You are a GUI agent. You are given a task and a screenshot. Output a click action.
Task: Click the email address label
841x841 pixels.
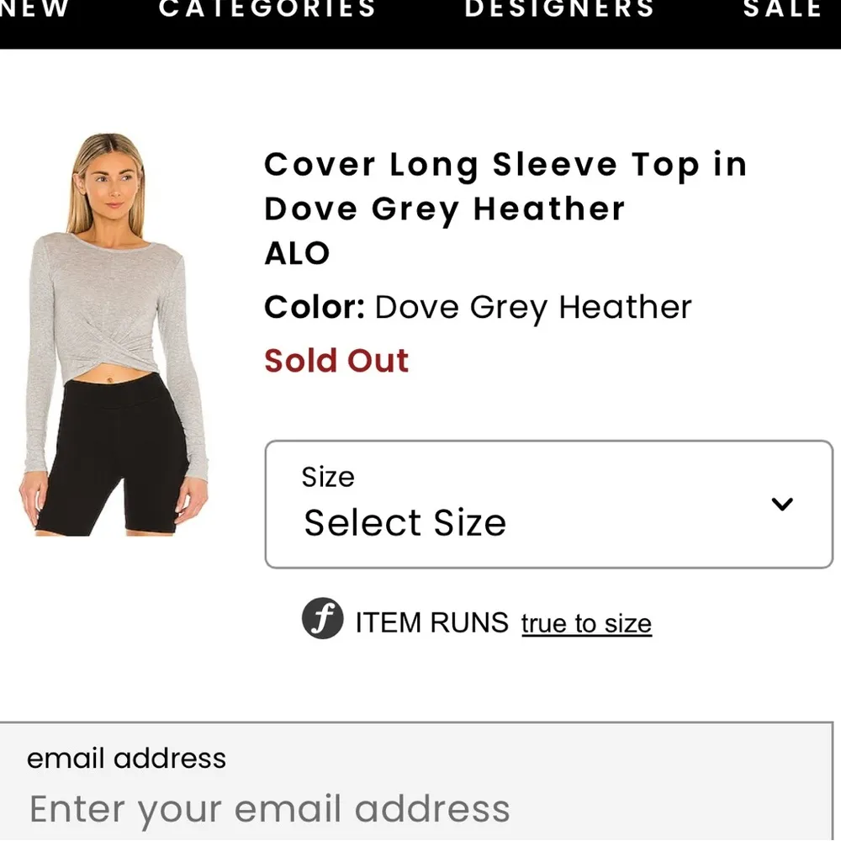tap(126, 758)
